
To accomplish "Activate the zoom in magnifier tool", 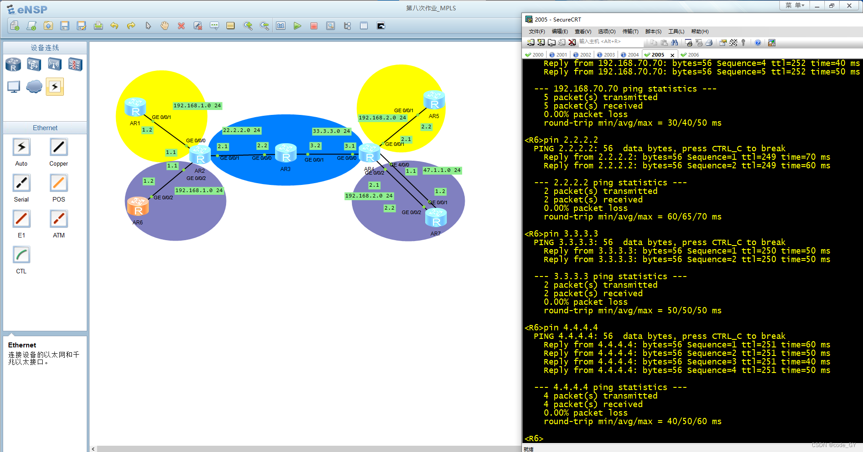I will click(x=248, y=26).
